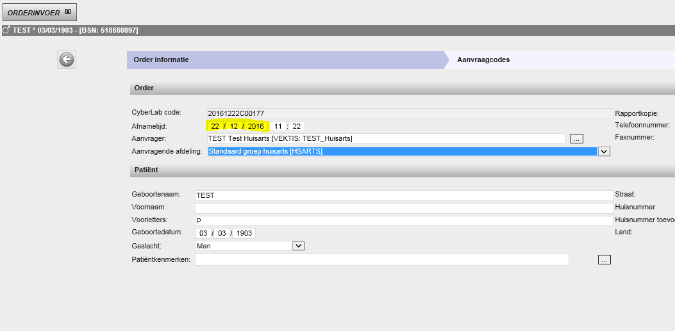Click the back arrow icon
Viewport: 675px width, 331px height.
click(67, 60)
